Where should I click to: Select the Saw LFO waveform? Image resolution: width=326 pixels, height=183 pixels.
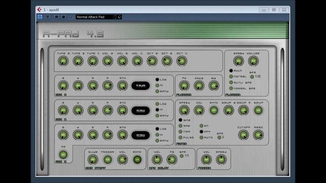click(x=180, y=126)
